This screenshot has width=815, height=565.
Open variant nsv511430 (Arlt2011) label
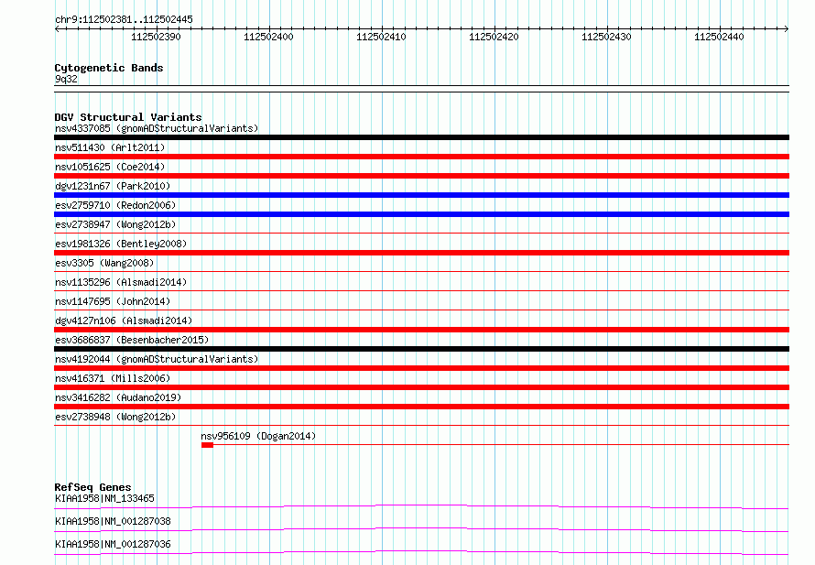tap(110, 147)
